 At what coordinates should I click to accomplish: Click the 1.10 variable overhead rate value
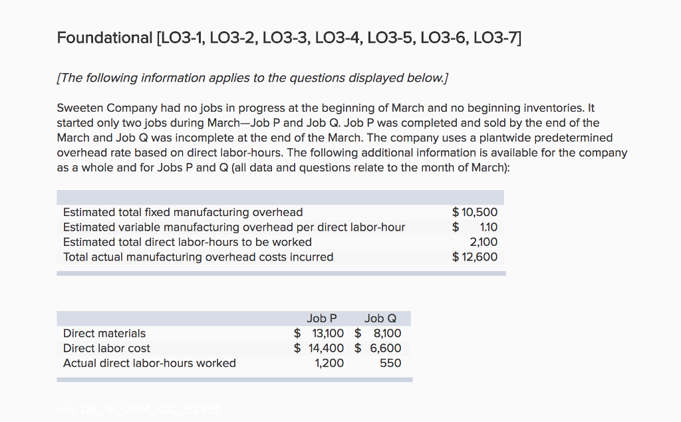pyautogui.click(x=487, y=227)
